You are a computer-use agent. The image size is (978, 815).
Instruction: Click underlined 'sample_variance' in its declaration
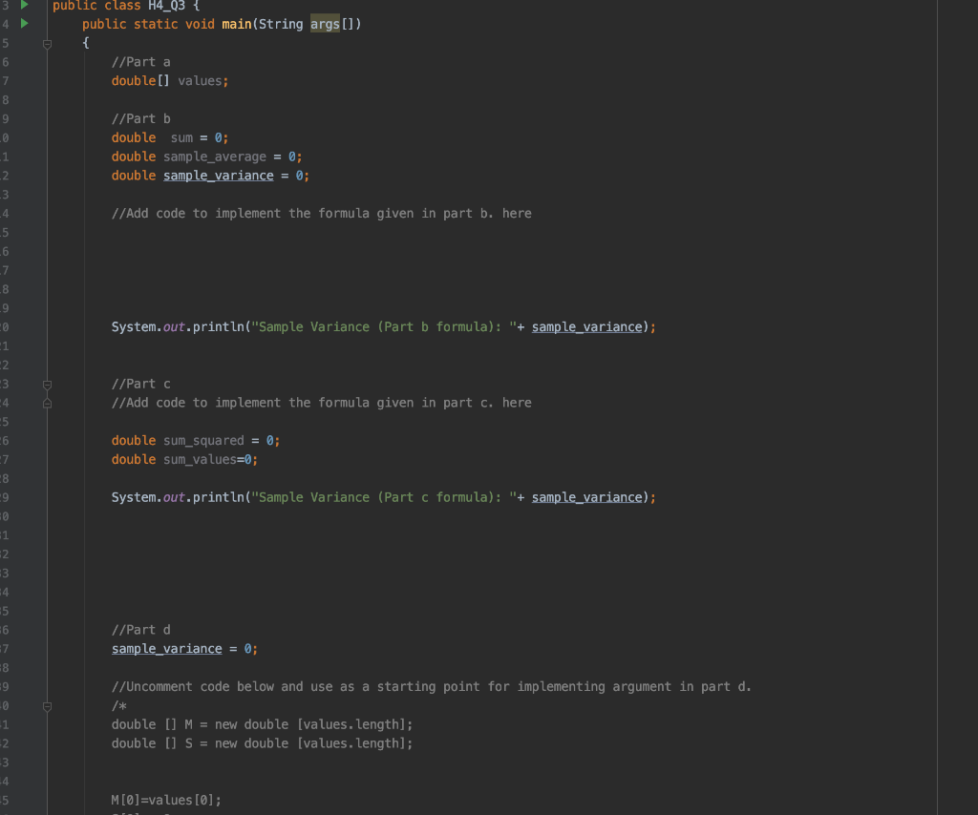(219, 176)
